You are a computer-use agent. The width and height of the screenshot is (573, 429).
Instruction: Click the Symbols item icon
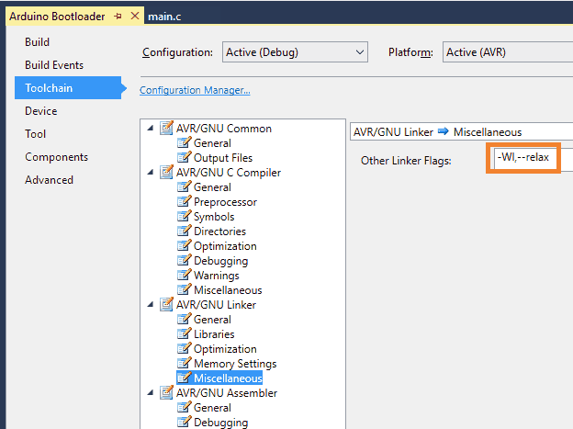(x=184, y=217)
